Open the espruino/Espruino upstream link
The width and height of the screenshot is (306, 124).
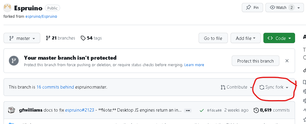tap(41, 16)
